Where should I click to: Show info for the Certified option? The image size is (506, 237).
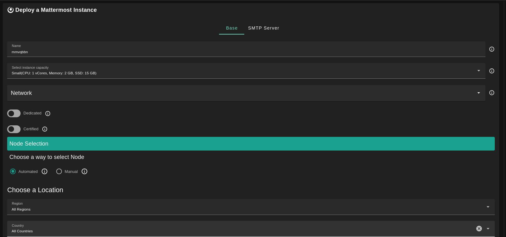pyautogui.click(x=45, y=129)
